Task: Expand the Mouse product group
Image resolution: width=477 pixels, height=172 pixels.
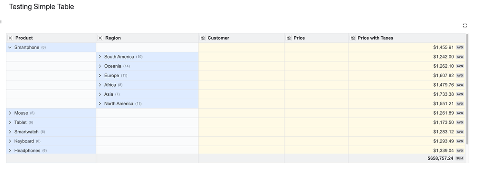Action: (10, 113)
